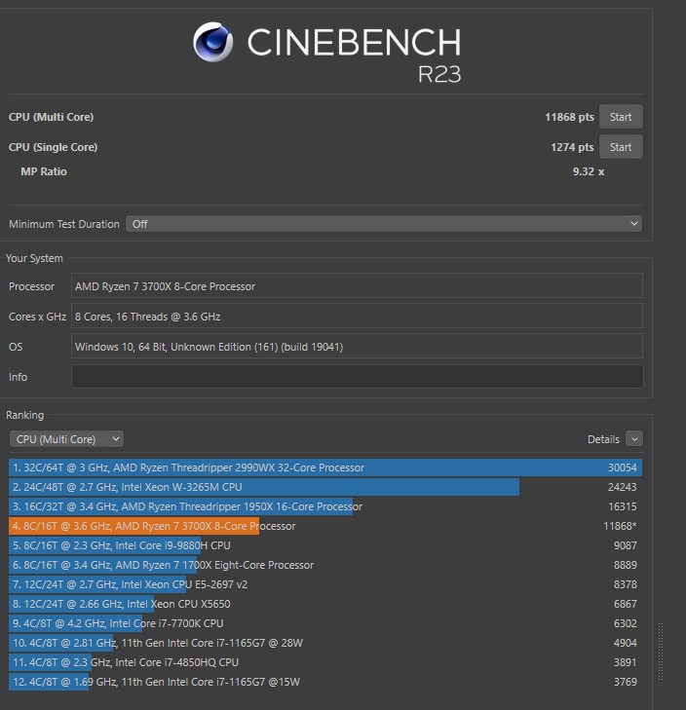
Task: Click the score 24243 in ranking
Action: tap(622, 487)
